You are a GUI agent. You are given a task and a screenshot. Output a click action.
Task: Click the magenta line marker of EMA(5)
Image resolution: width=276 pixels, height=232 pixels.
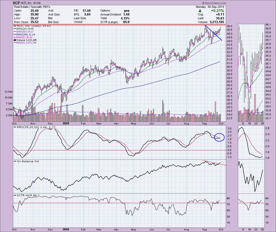(15, 38)
